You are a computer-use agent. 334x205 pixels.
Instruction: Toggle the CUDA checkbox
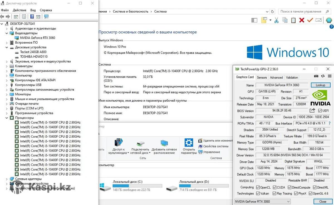[275, 187]
